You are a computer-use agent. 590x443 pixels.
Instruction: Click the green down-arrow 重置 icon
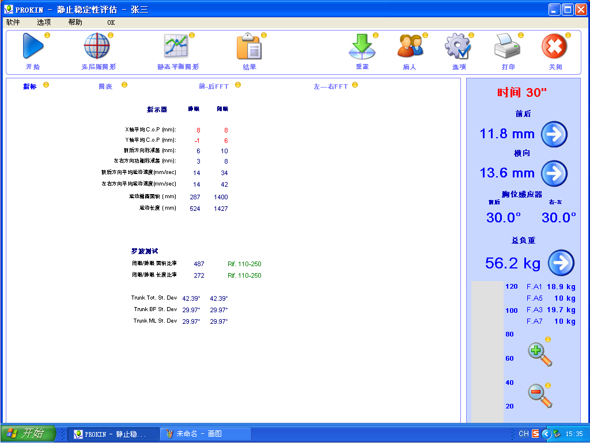pos(362,47)
